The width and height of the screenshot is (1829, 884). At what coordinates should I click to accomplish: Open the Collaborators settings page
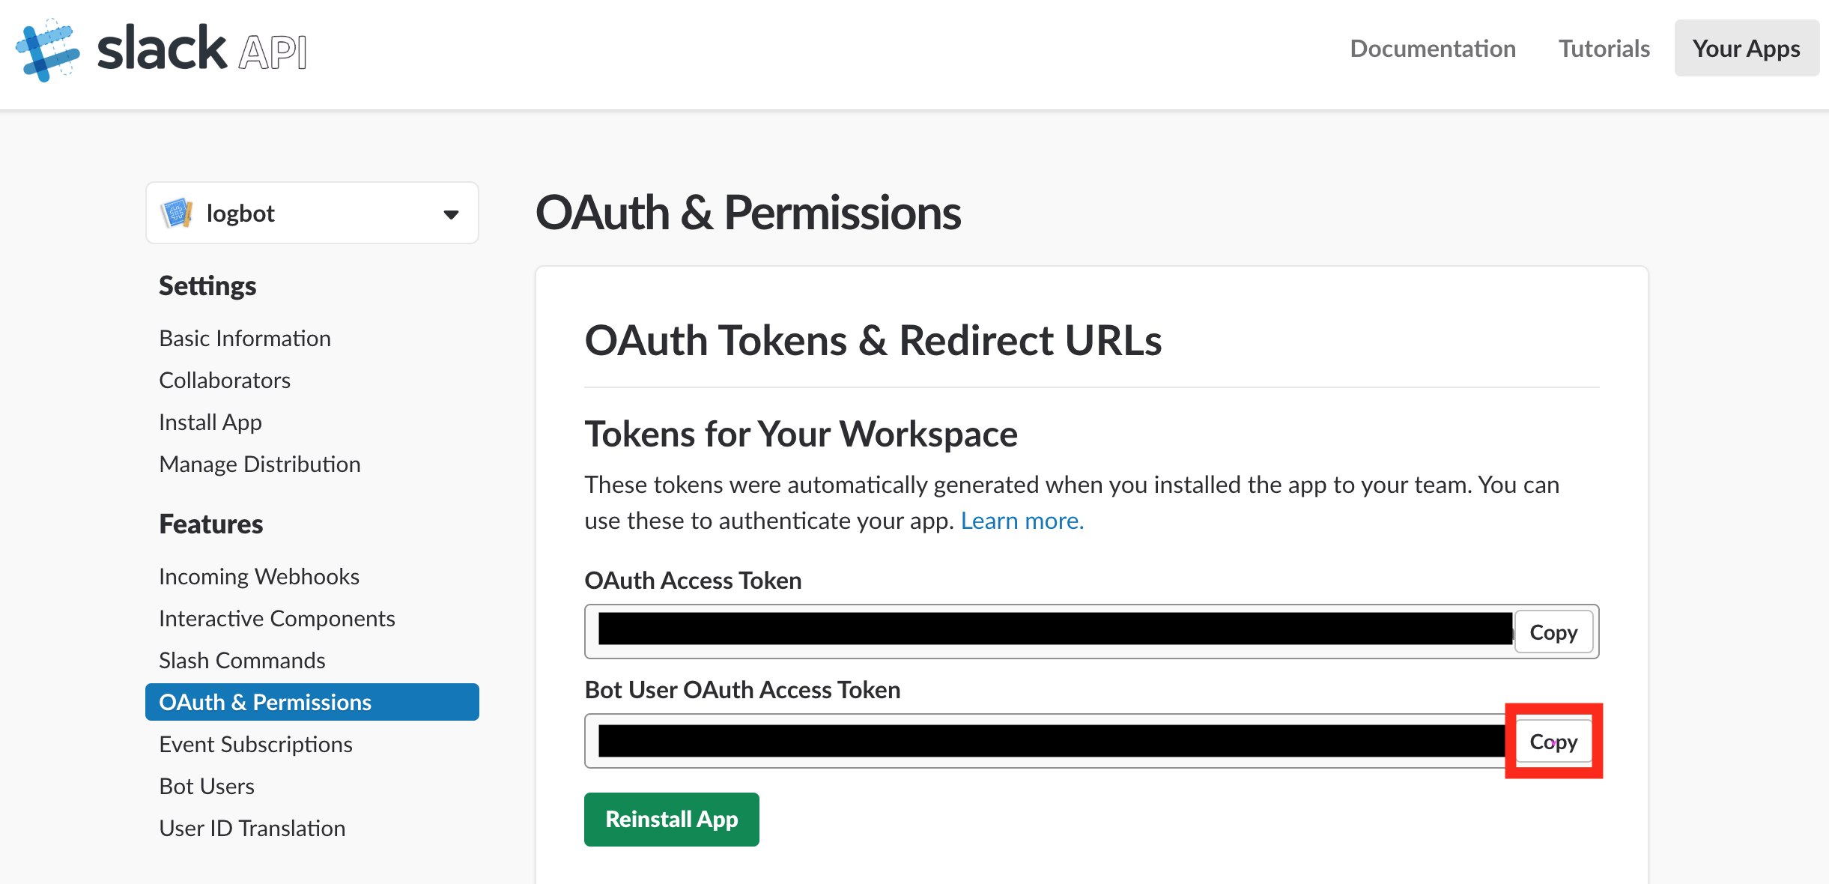(224, 381)
